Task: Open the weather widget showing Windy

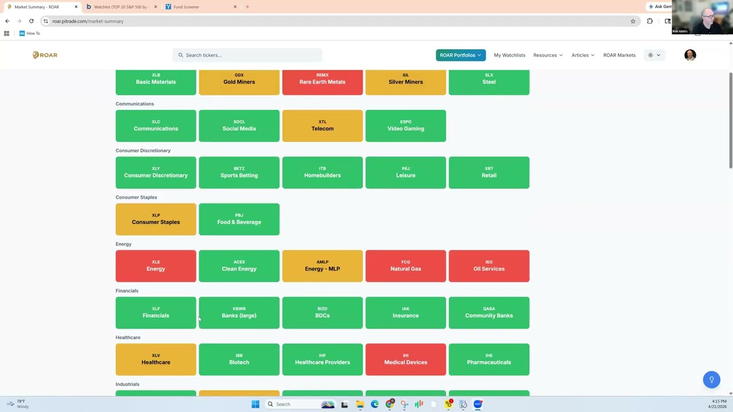Action: coord(17,404)
